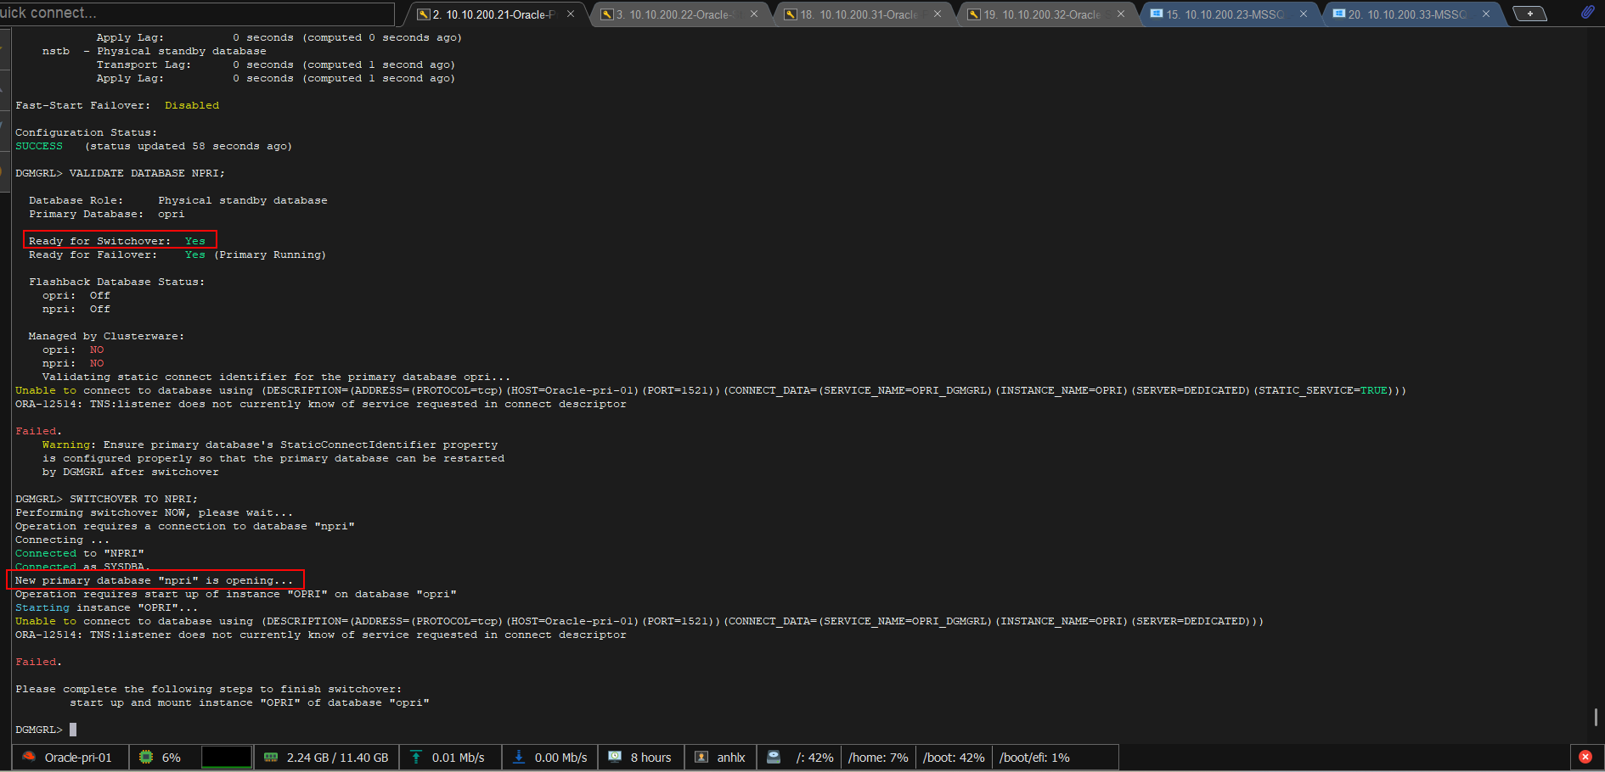Click the download arrow icon in the status bar
The height and width of the screenshot is (772, 1605).
[x=518, y=757]
